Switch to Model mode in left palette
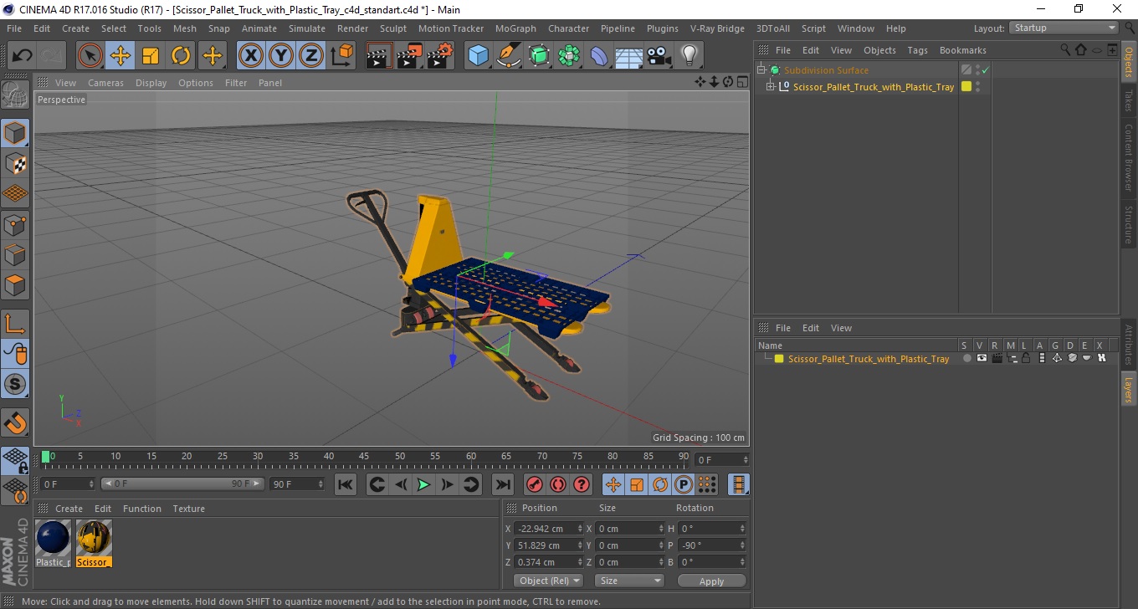1138x609 pixels. (x=15, y=133)
